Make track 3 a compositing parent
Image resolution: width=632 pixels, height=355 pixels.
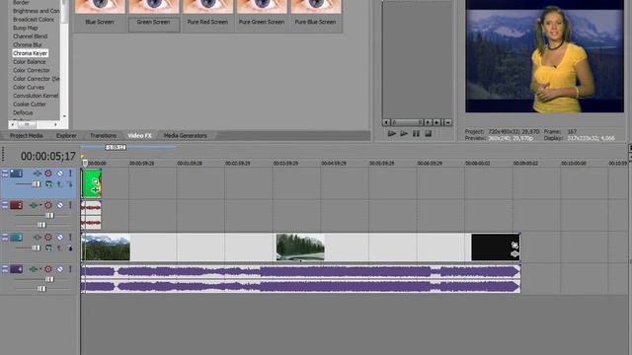coord(59,248)
